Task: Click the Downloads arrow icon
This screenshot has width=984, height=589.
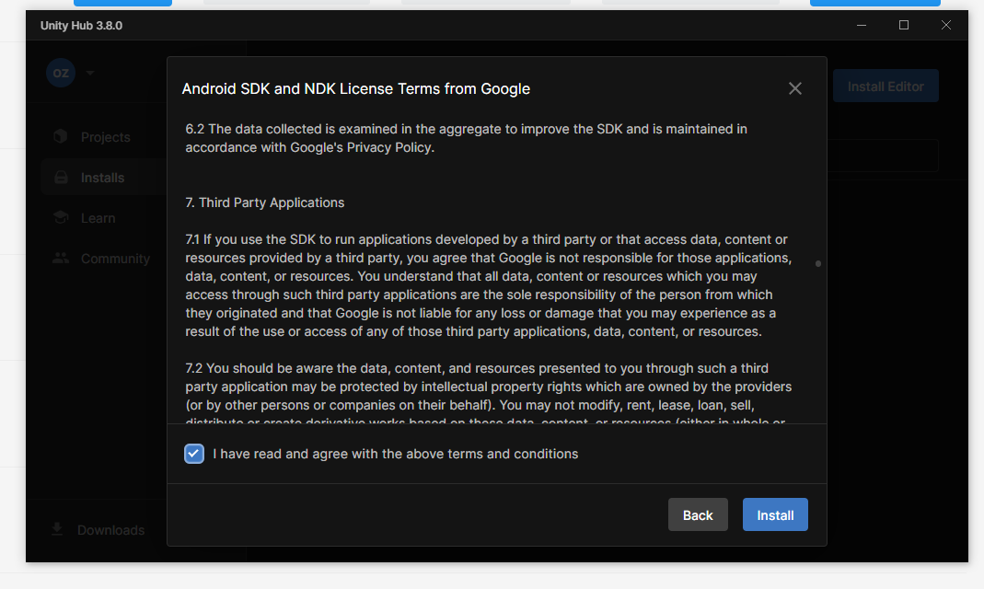Action: [x=57, y=529]
